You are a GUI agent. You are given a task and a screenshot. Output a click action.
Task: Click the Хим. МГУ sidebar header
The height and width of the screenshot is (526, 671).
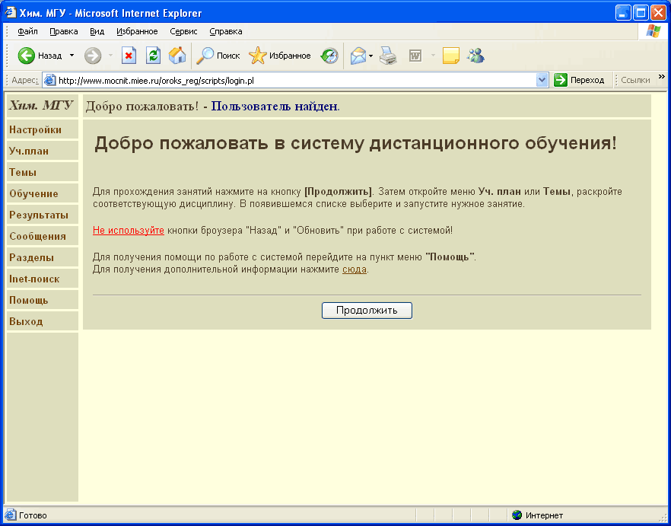coord(41,105)
